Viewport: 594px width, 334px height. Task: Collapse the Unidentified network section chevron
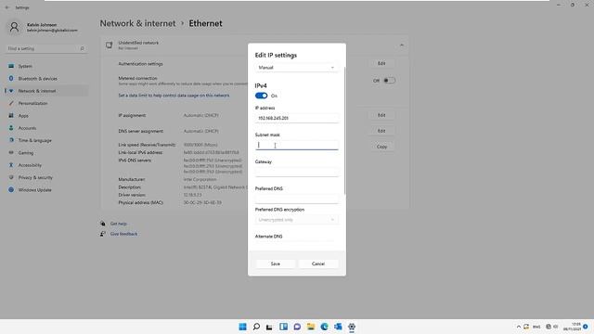pos(402,45)
